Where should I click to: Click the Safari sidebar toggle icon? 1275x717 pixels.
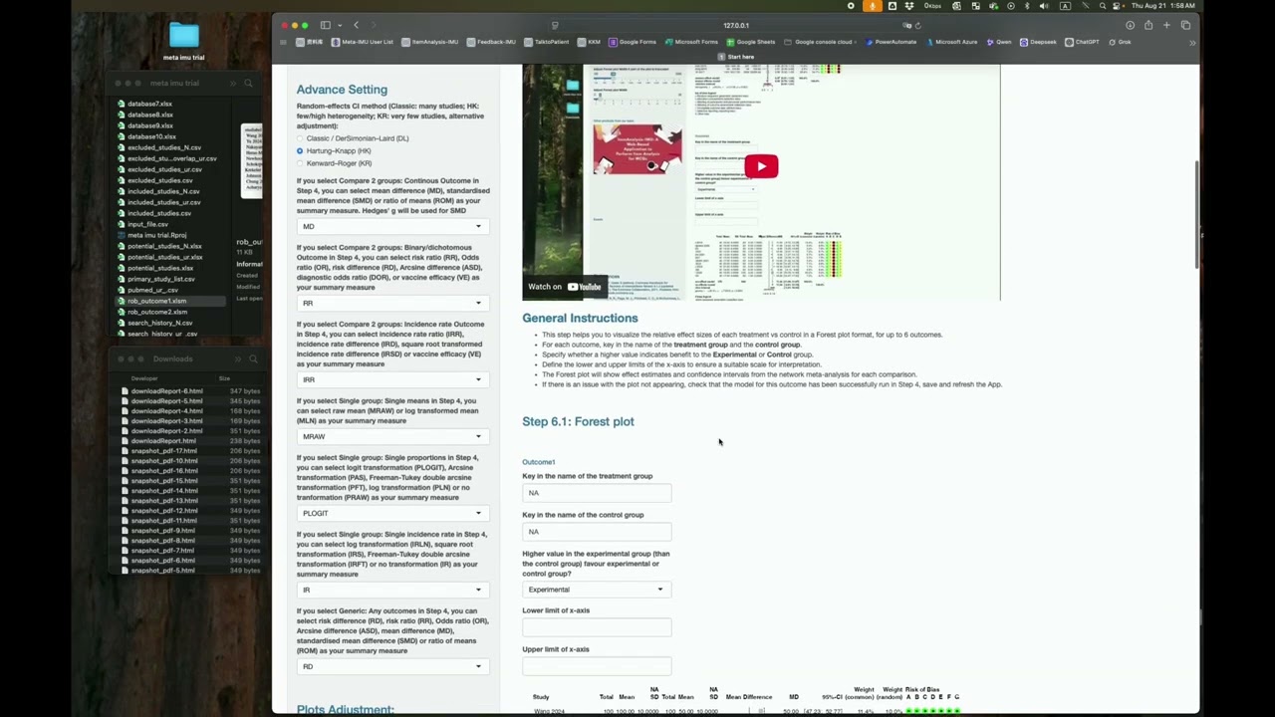click(x=326, y=25)
